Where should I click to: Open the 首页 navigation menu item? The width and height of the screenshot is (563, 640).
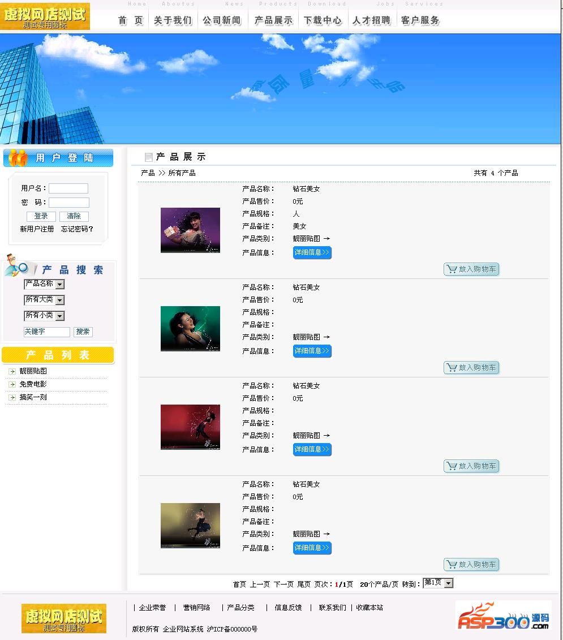tap(131, 20)
